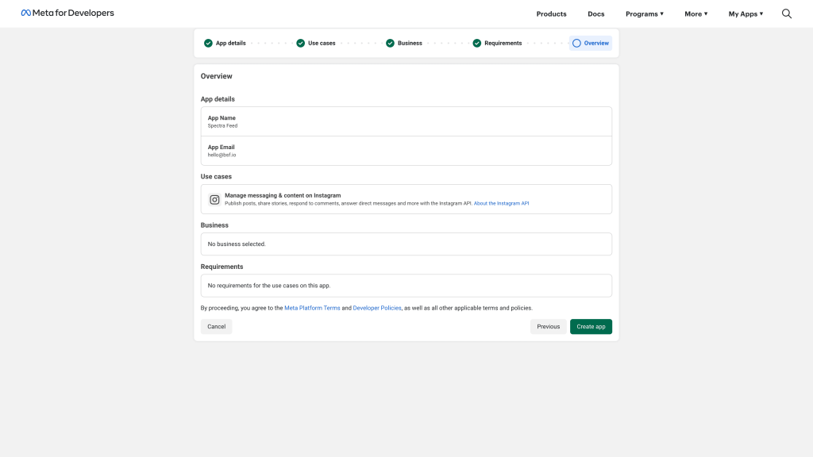Click the Overview step circle indicator
The image size is (813, 457).
(576, 43)
